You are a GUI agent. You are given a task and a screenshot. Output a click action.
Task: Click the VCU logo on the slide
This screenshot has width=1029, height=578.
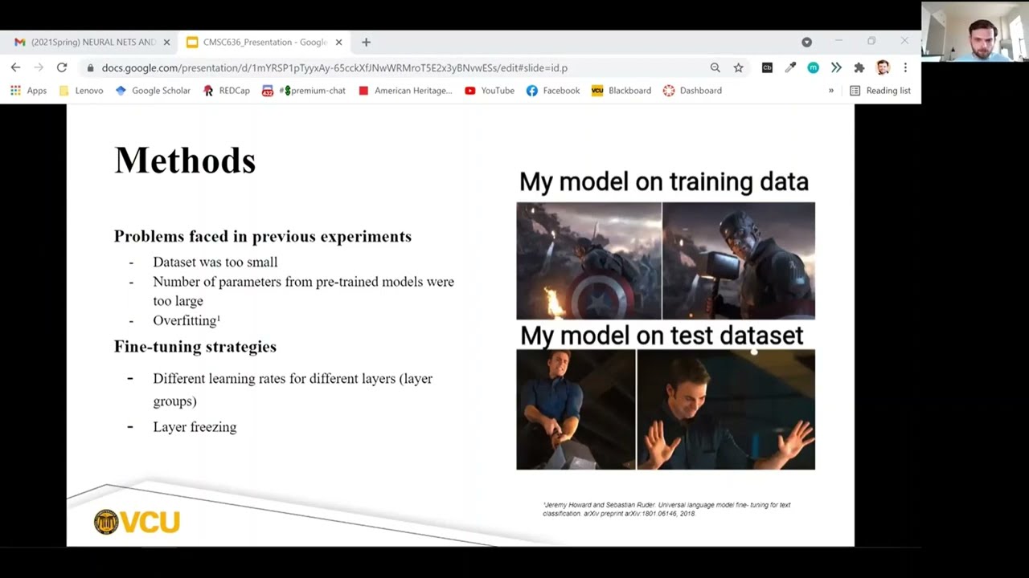(137, 522)
